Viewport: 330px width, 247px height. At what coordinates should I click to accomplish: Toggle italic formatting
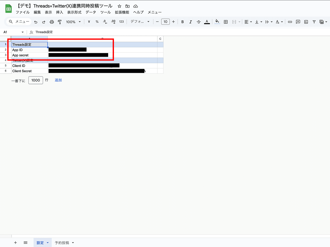point(191,22)
